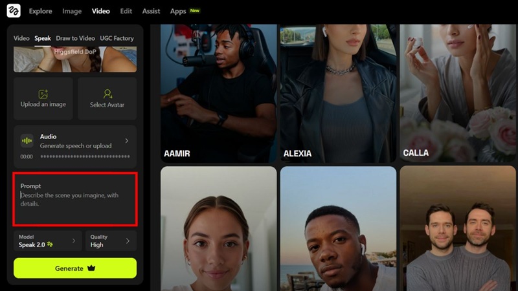
Task: Click the New badge beside Apps
Action: [x=195, y=10]
